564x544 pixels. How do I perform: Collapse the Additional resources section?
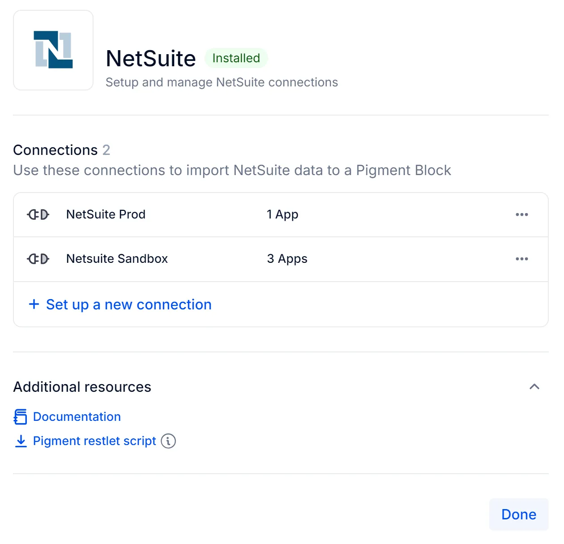[534, 387]
